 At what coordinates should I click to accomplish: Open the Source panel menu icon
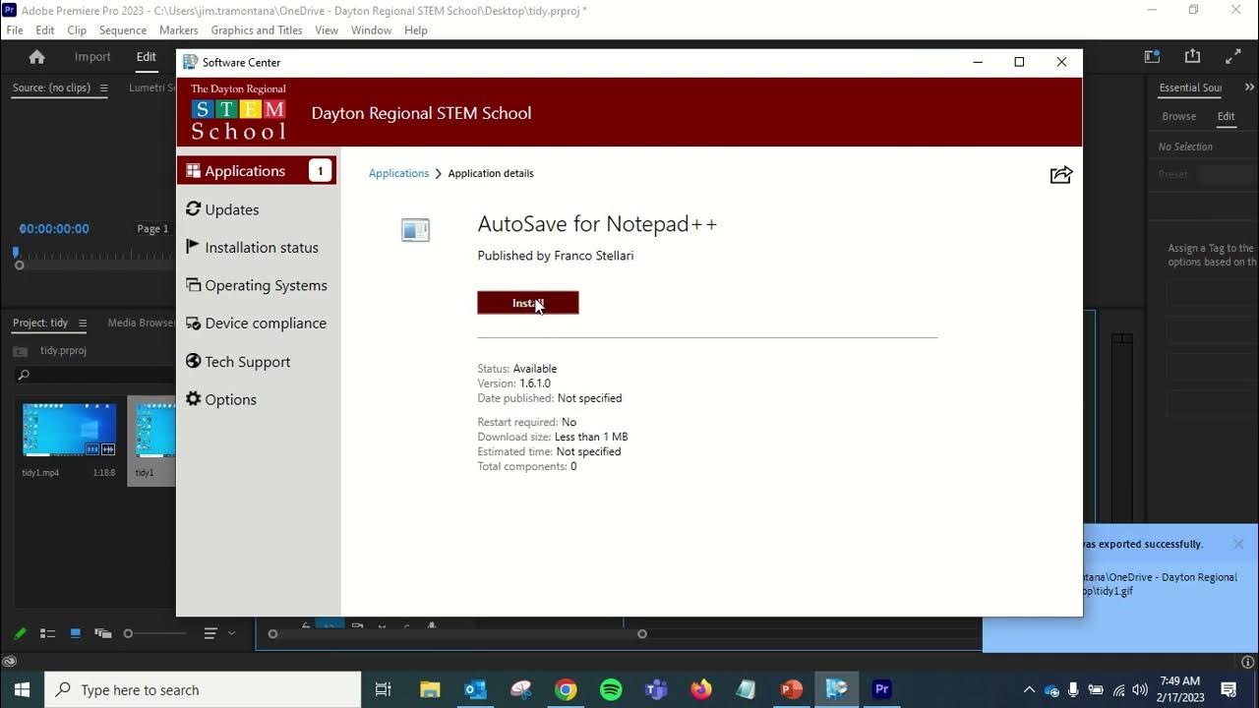tap(103, 88)
